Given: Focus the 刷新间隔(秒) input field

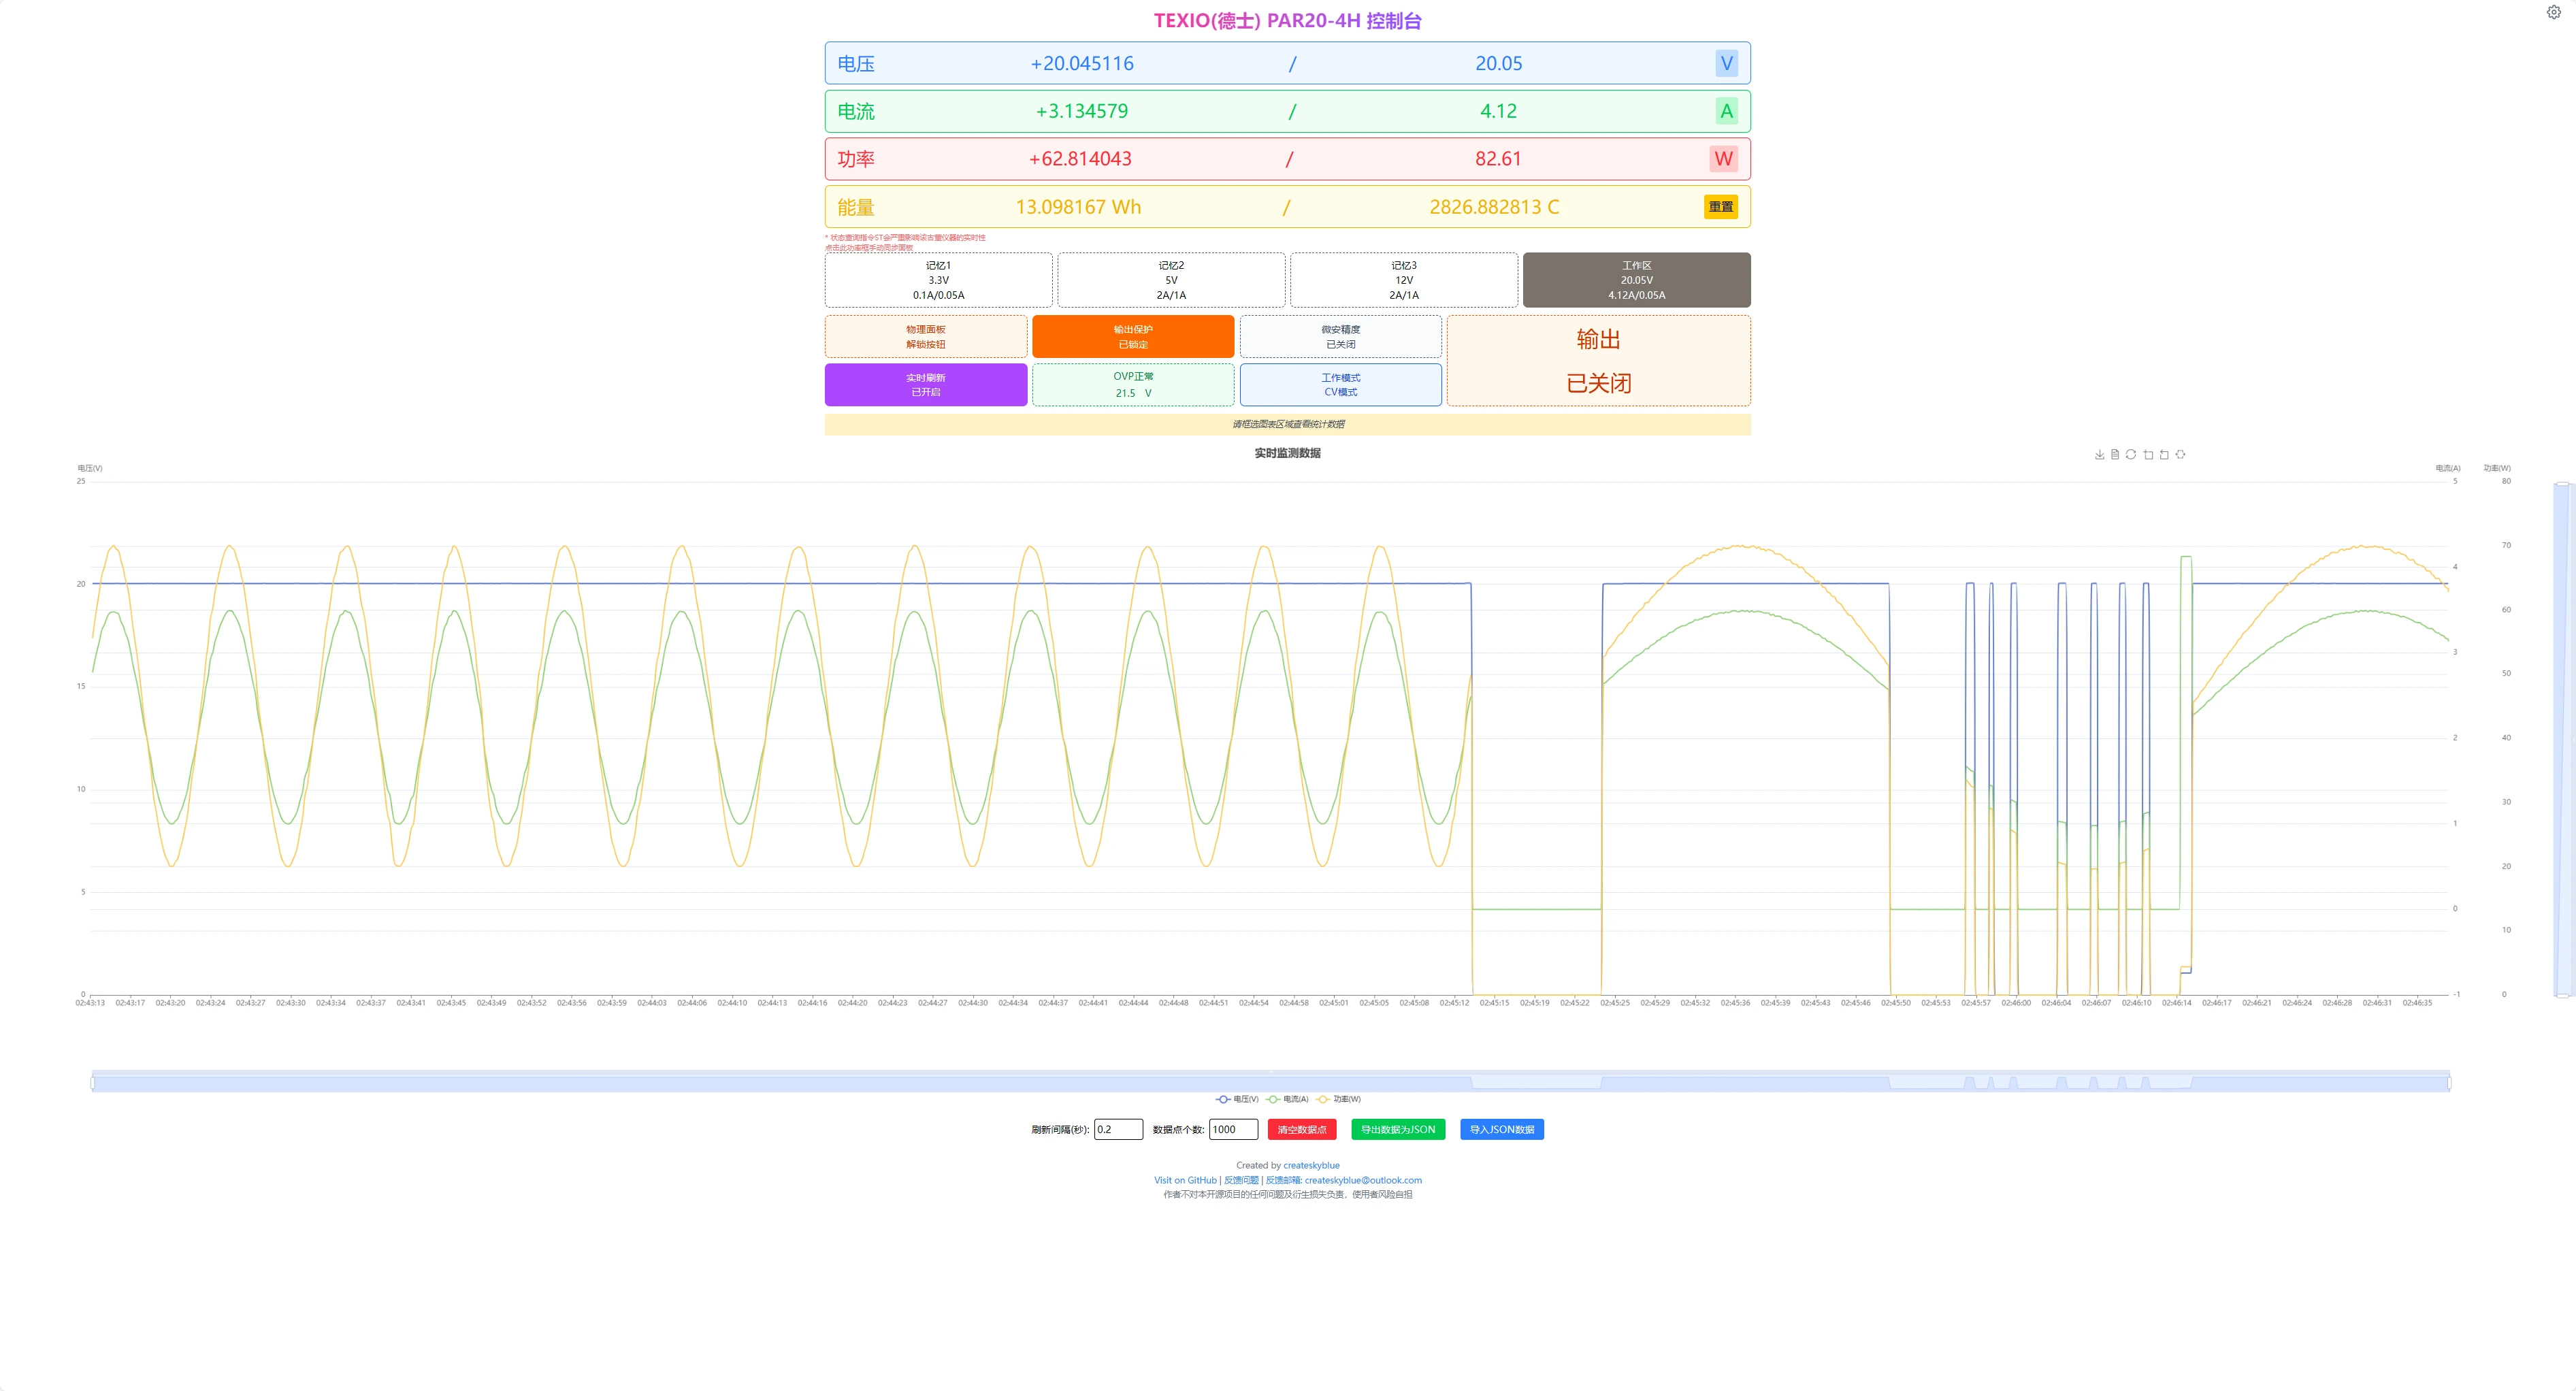Looking at the screenshot, I should click(x=1118, y=1130).
